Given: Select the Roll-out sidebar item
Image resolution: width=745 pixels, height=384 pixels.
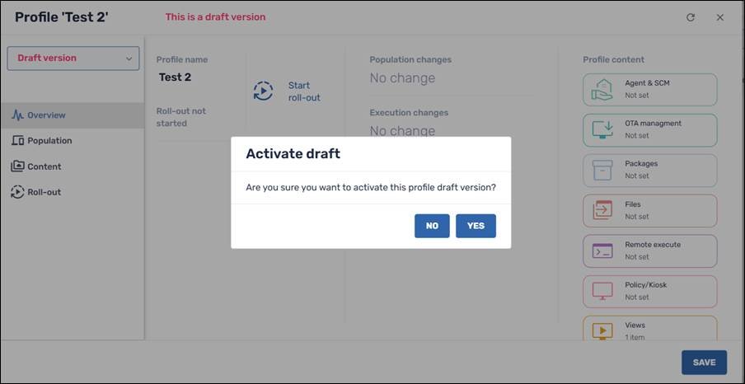Looking at the screenshot, I should pos(44,192).
